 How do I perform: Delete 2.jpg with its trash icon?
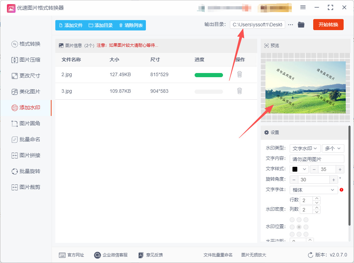(x=240, y=74)
